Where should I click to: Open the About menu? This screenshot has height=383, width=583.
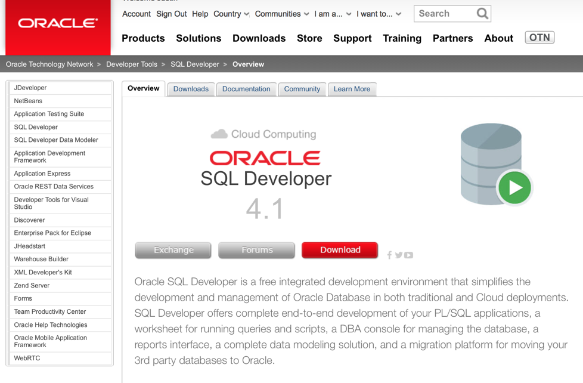pyautogui.click(x=498, y=38)
